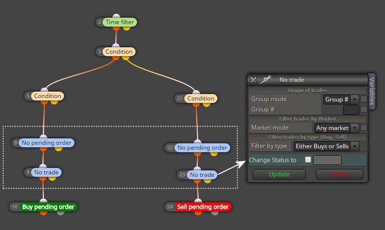385x230 pixels.
Task: Click yellow output connector of No trade 9
Action: coord(52,178)
